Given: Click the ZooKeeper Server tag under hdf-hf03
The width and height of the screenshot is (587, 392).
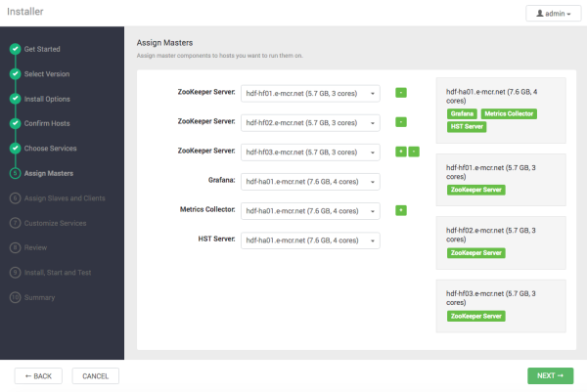Looking at the screenshot, I should pyautogui.click(x=476, y=317).
